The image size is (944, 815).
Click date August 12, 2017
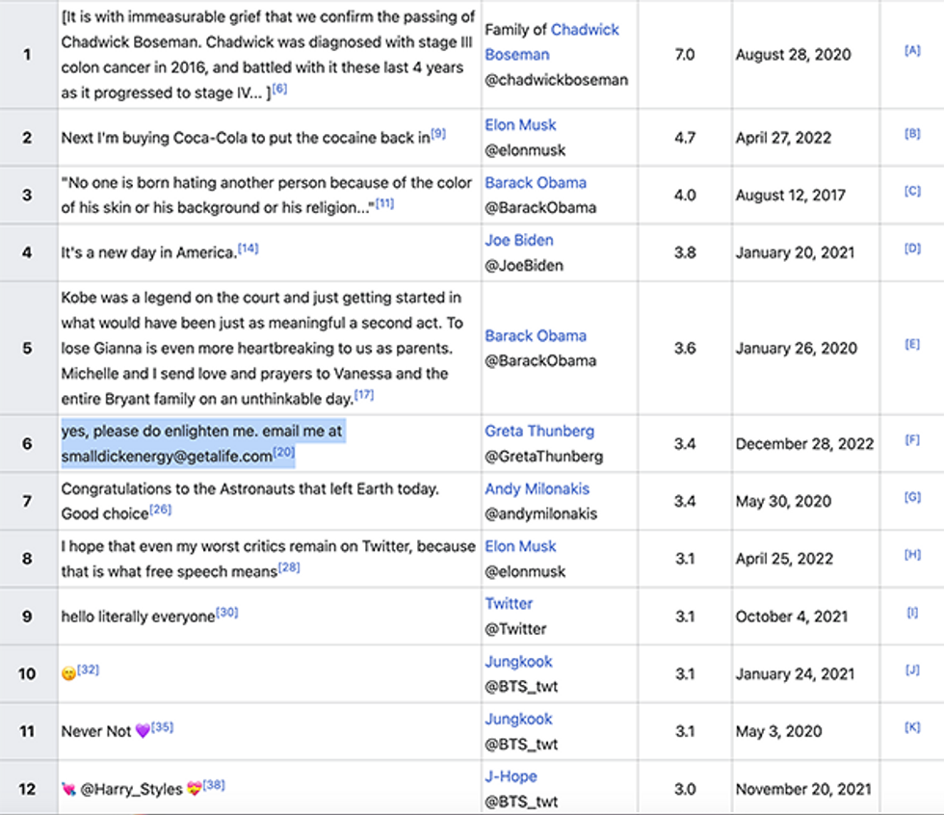(x=791, y=195)
